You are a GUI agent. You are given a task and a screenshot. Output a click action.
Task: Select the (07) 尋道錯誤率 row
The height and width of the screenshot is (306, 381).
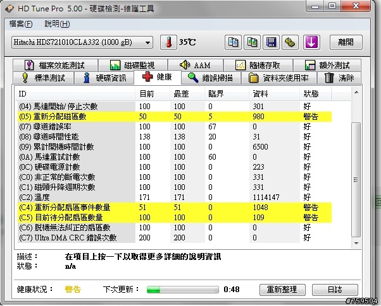(x=174, y=127)
